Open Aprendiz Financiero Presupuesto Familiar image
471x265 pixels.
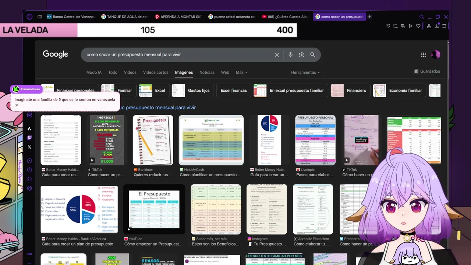(x=313, y=209)
